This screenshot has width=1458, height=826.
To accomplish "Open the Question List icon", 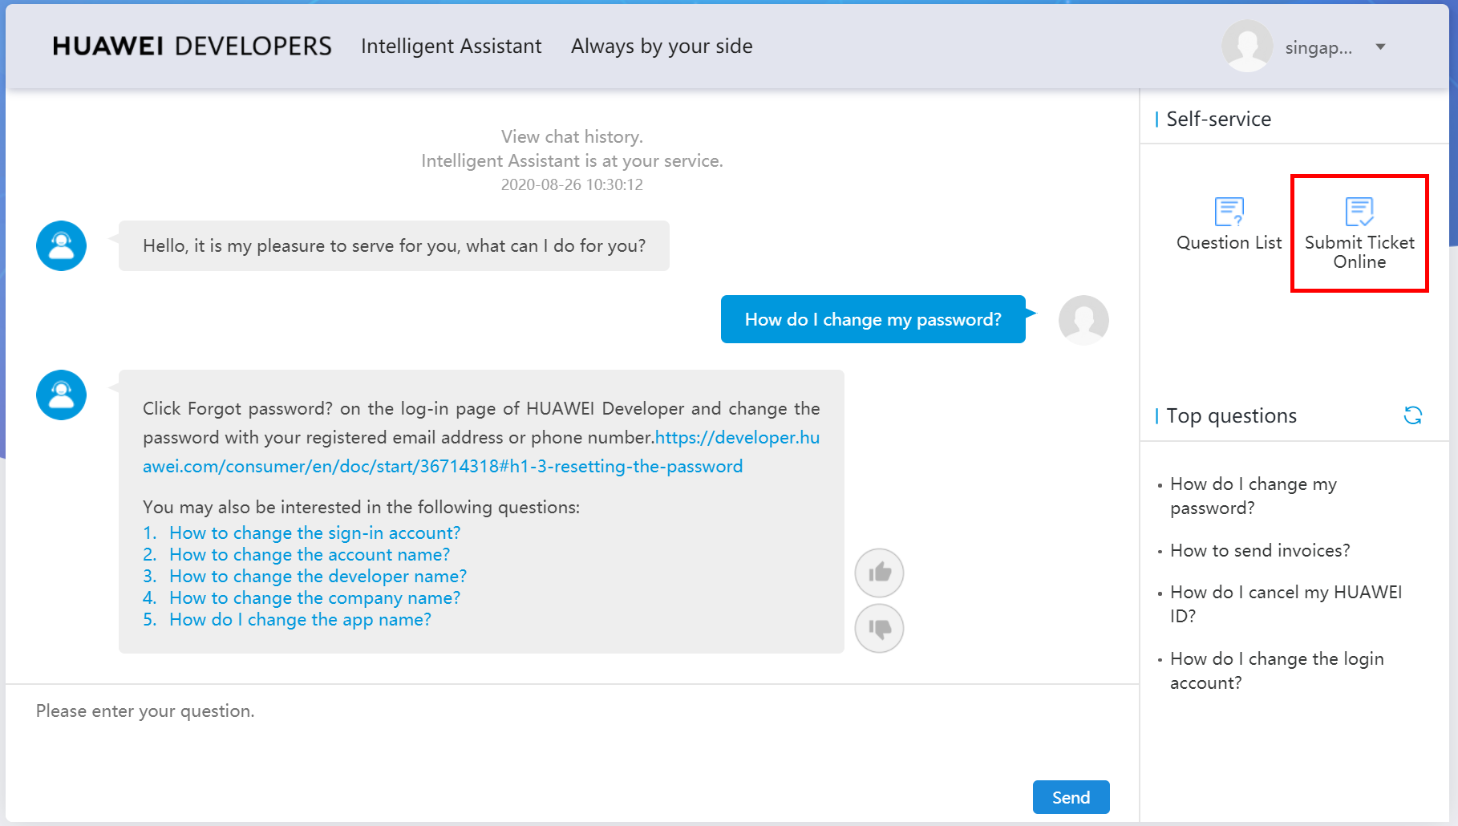I will pyautogui.click(x=1229, y=212).
